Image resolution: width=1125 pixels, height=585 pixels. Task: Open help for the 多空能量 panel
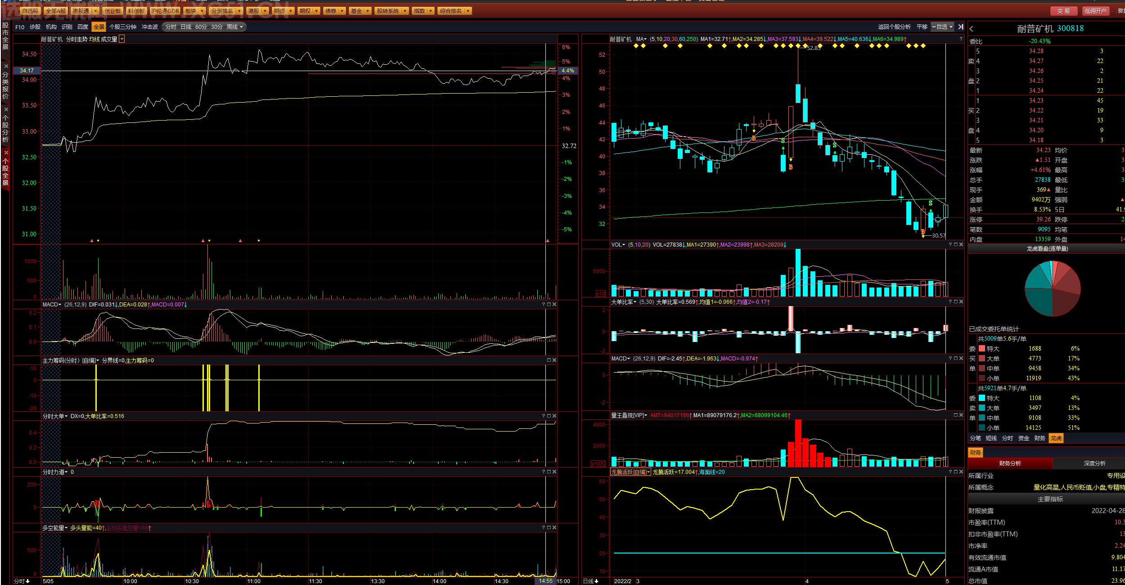tap(544, 528)
